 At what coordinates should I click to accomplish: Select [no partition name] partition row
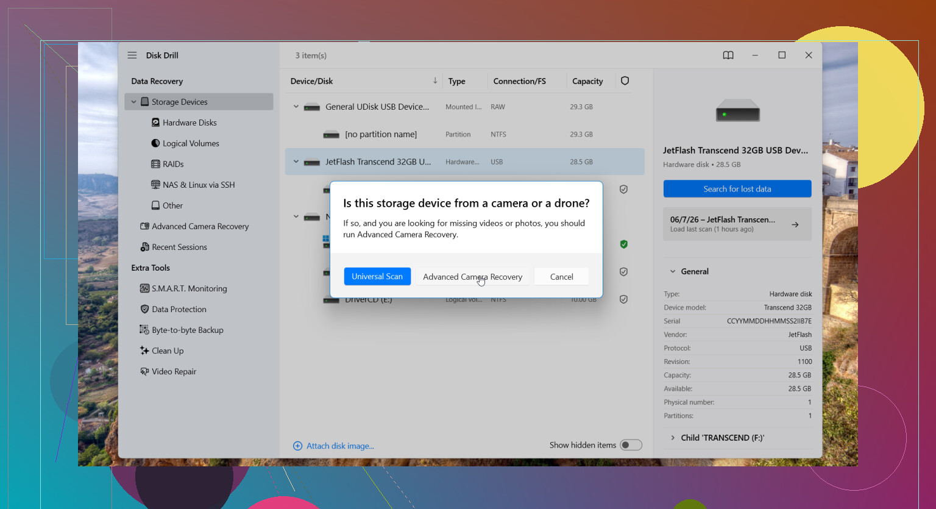[464, 134]
